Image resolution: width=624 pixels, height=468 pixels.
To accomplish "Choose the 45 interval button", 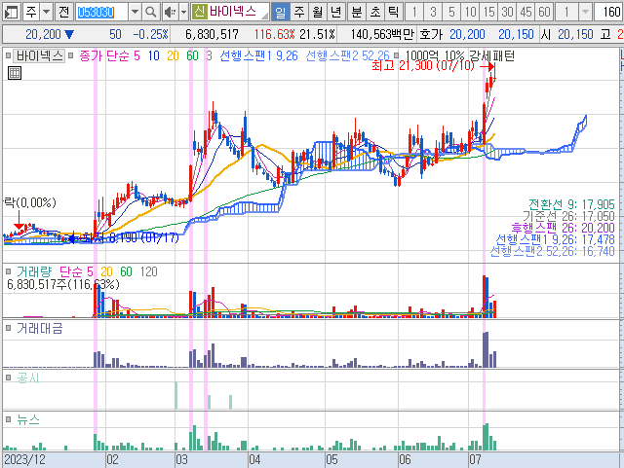I will (526, 13).
